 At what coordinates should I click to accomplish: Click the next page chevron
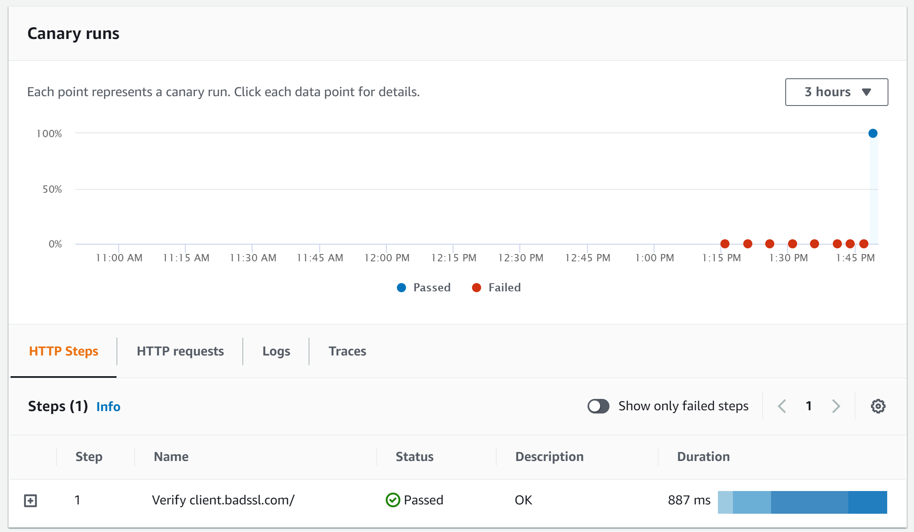pyautogui.click(x=836, y=406)
